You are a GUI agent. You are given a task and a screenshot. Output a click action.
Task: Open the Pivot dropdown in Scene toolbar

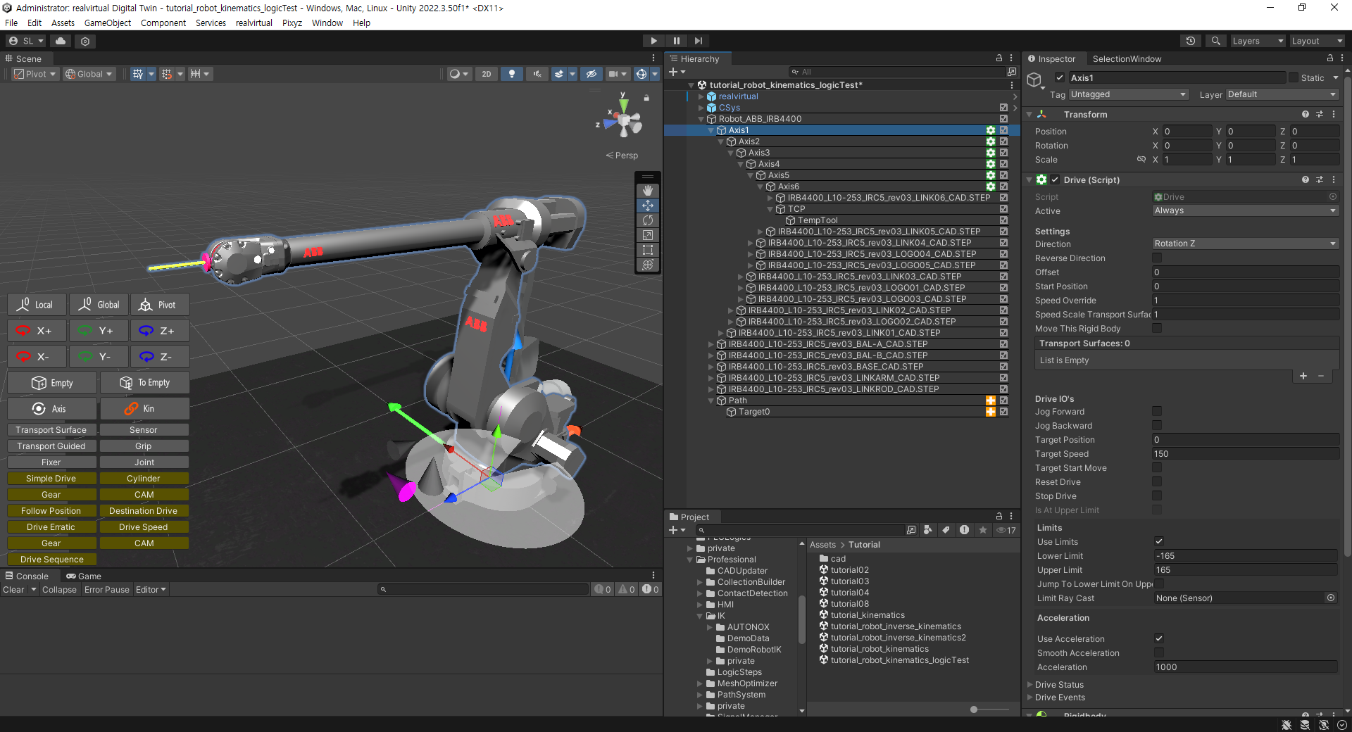pyautogui.click(x=35, y=74)
